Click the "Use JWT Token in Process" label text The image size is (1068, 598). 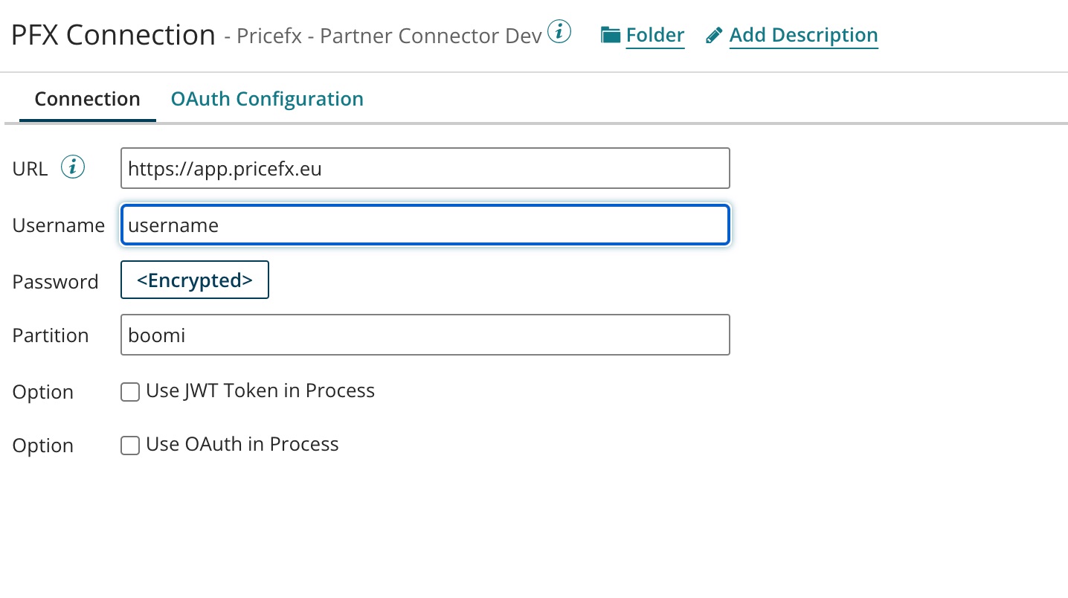tap(260, 390)
